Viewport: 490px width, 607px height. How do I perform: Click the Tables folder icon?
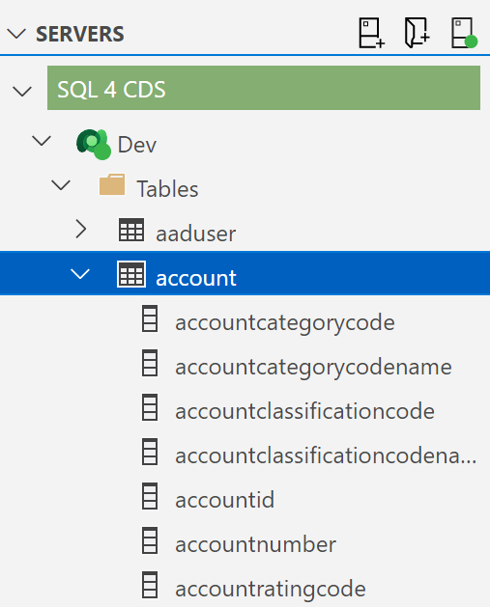point(112,184)
